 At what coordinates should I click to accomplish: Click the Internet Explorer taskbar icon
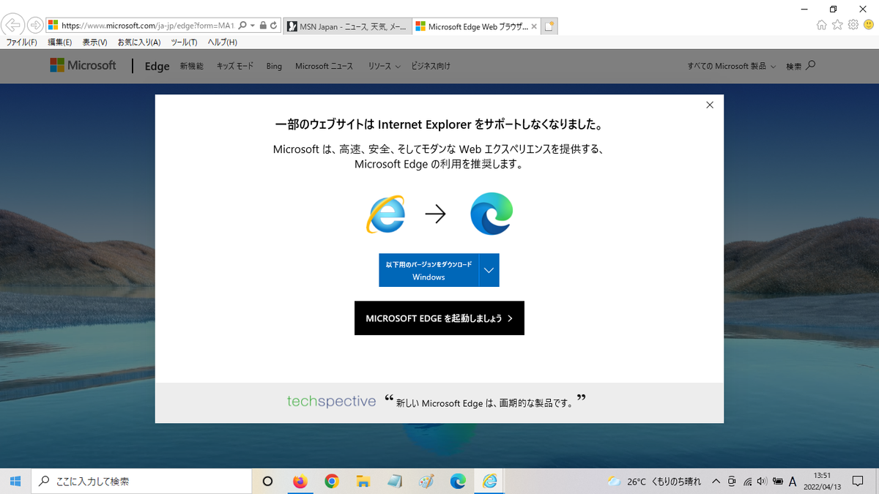[490, 481]
